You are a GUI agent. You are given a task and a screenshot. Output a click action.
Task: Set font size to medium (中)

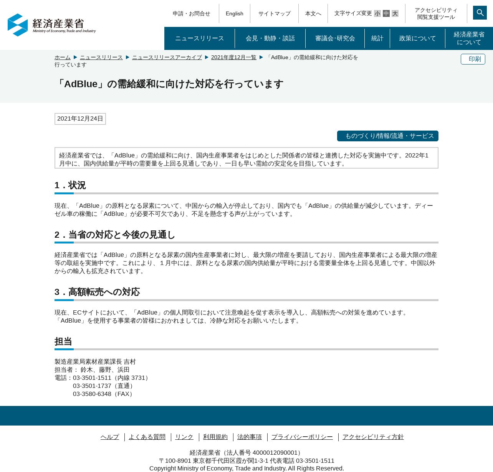(x=386, y=13)
